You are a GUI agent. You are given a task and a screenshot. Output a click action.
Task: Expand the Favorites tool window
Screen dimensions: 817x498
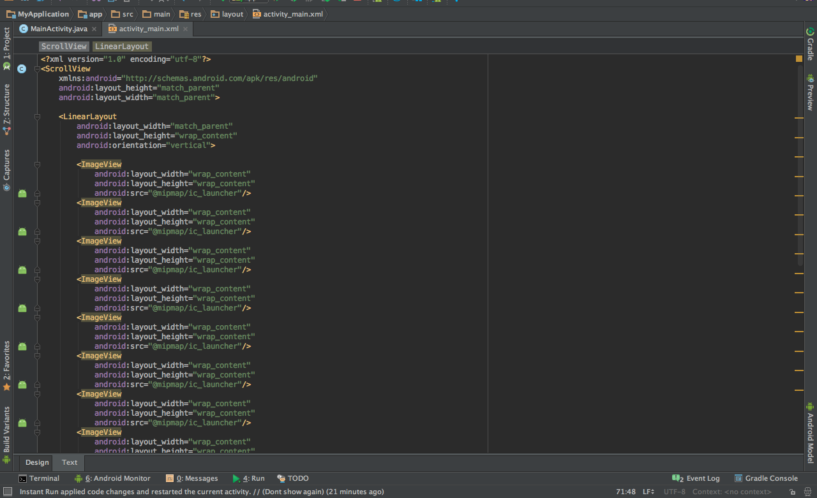tap(6, 363)
